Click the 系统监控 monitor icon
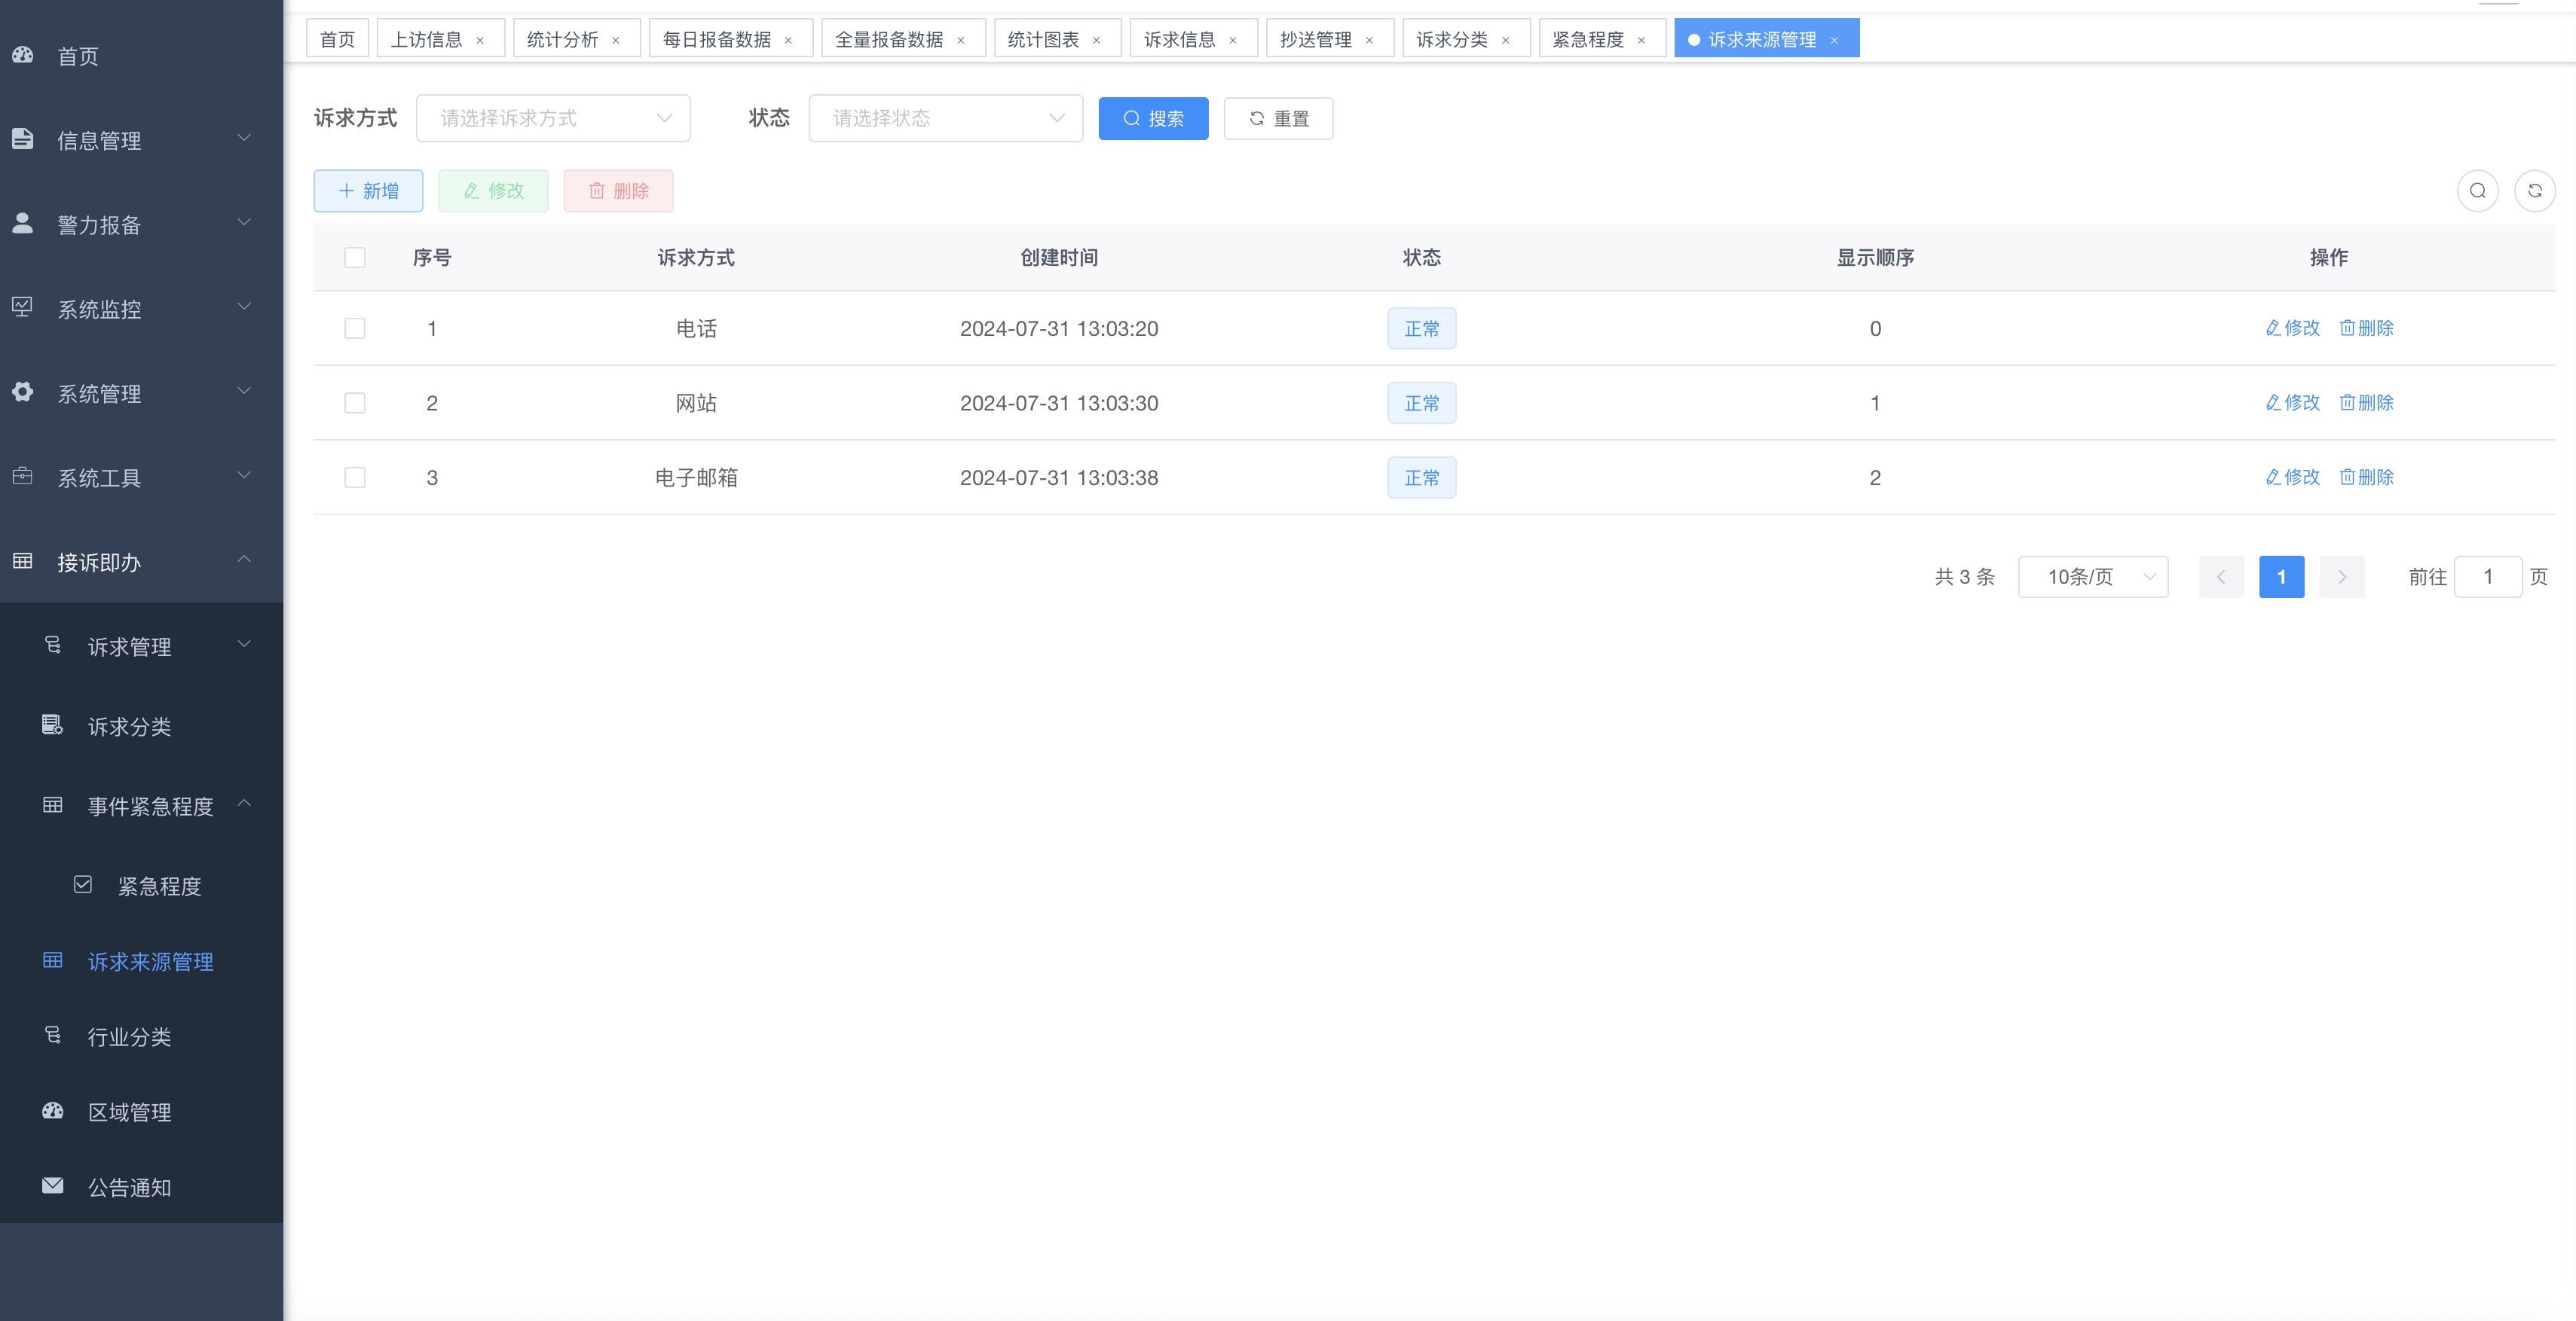Image resolution: width=2576 pixels, height=1321 pixels. (23, 308)
